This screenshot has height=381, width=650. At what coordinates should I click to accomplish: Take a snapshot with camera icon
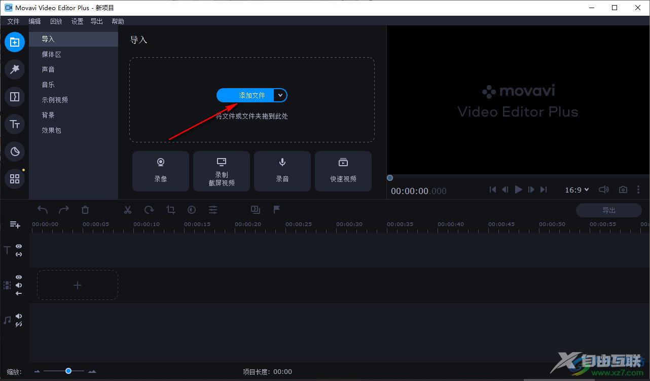pyautogui.click(x=623, y=189)
